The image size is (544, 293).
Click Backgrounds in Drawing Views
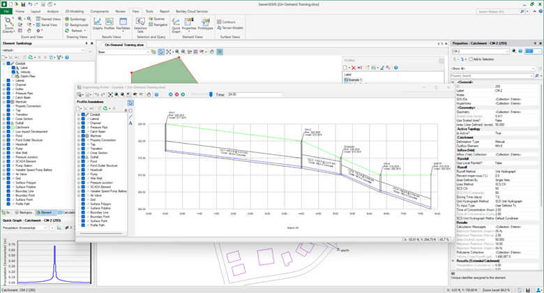click(x=77, y=25)
